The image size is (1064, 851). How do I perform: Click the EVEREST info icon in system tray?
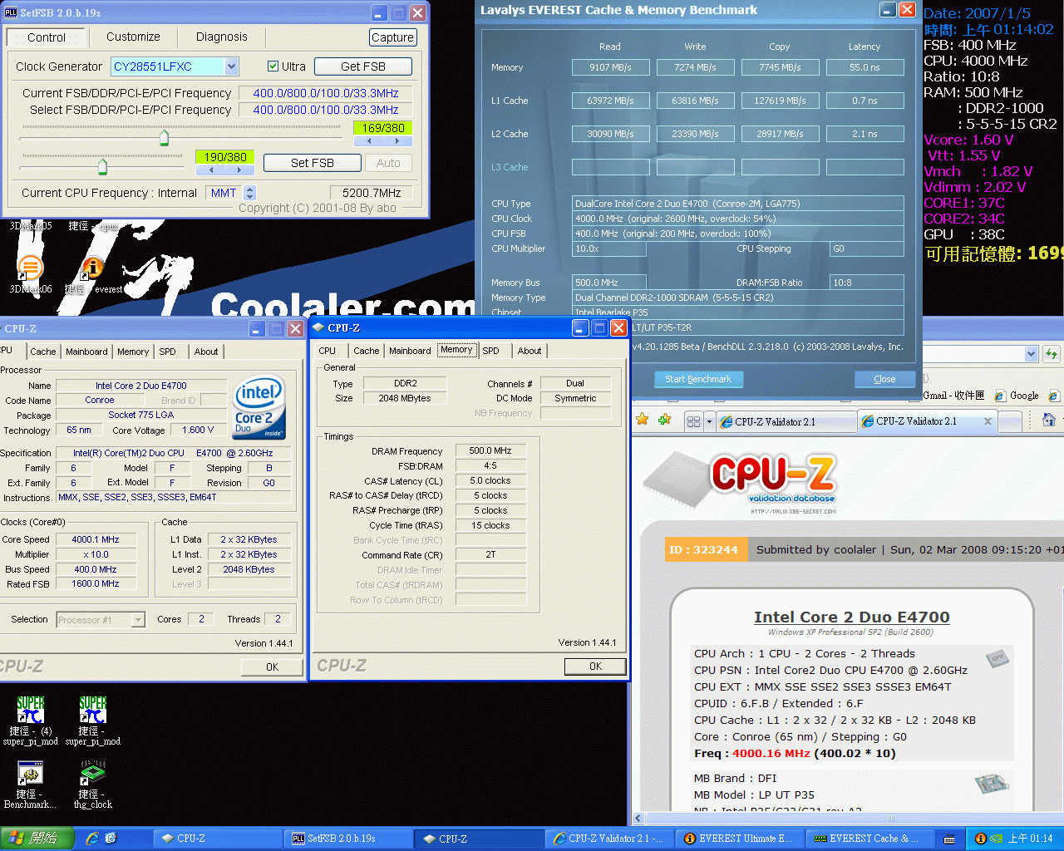(980, 839)
